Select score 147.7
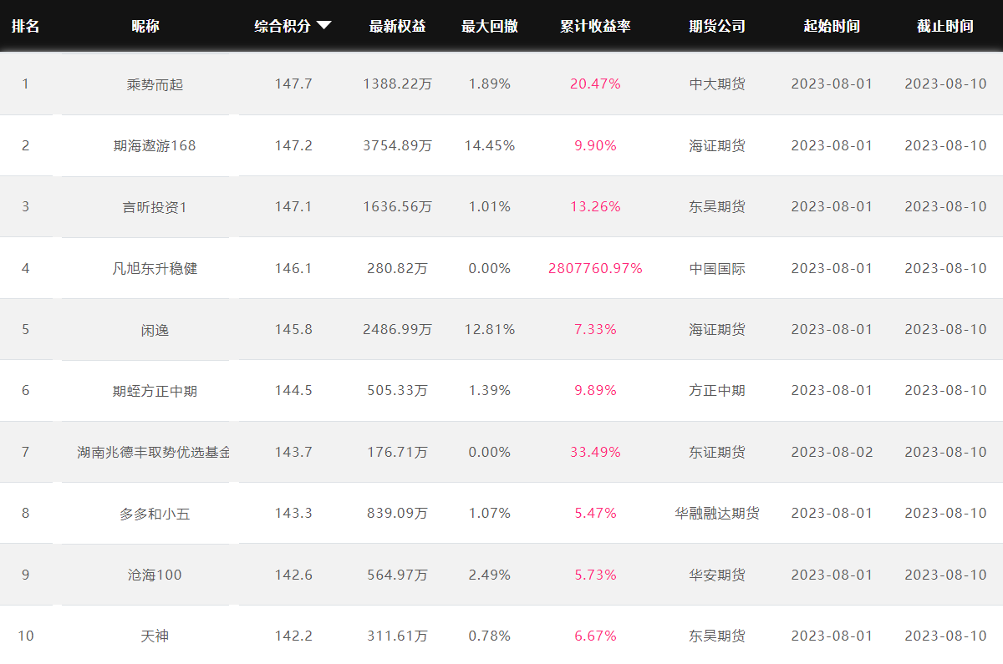 pos(293,84)
